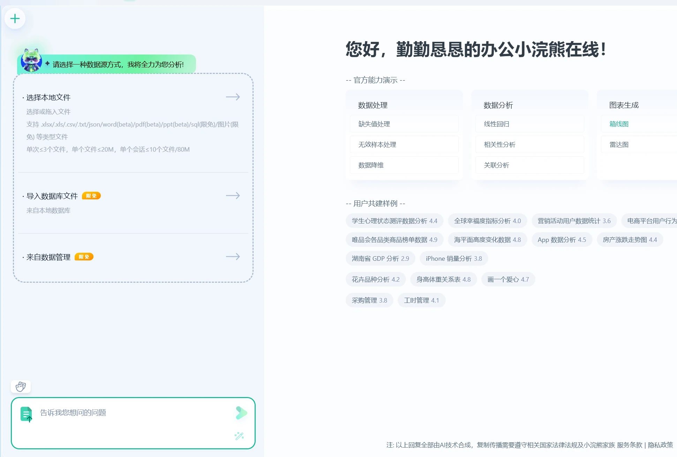Click the 数据处理 category heading
This screenshot has width=677, height=457.
pyautogui.click(x=373, y=105)
